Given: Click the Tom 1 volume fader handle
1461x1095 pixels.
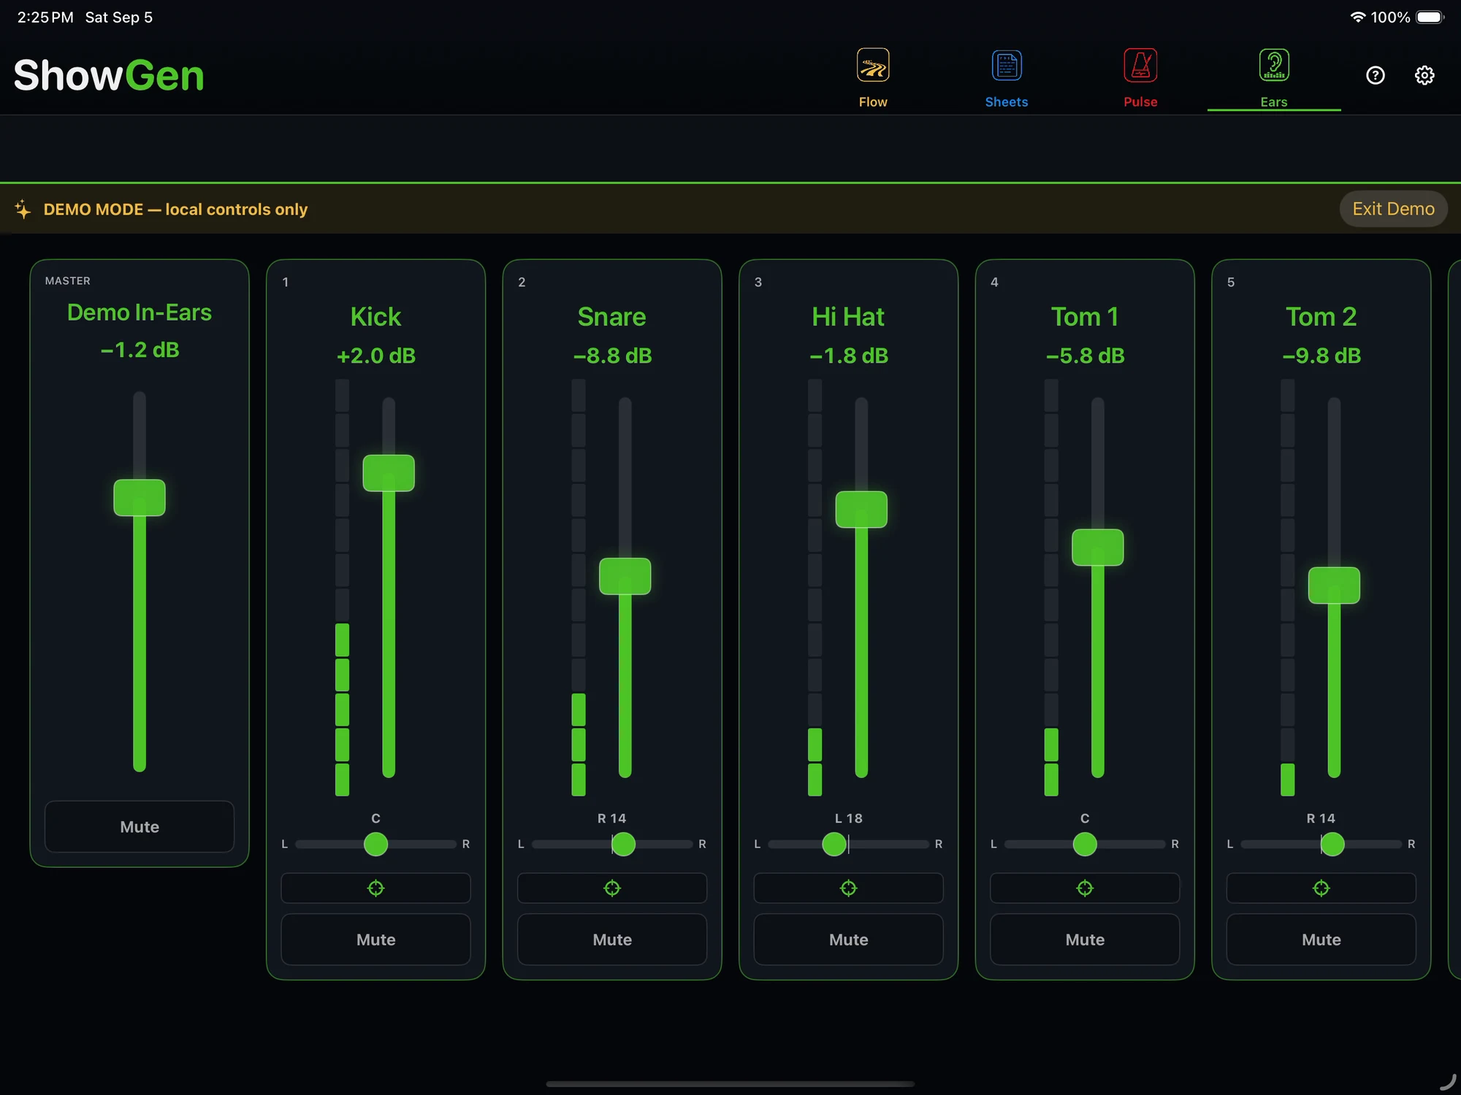Looking at the screenshot, I should 1097,547.
